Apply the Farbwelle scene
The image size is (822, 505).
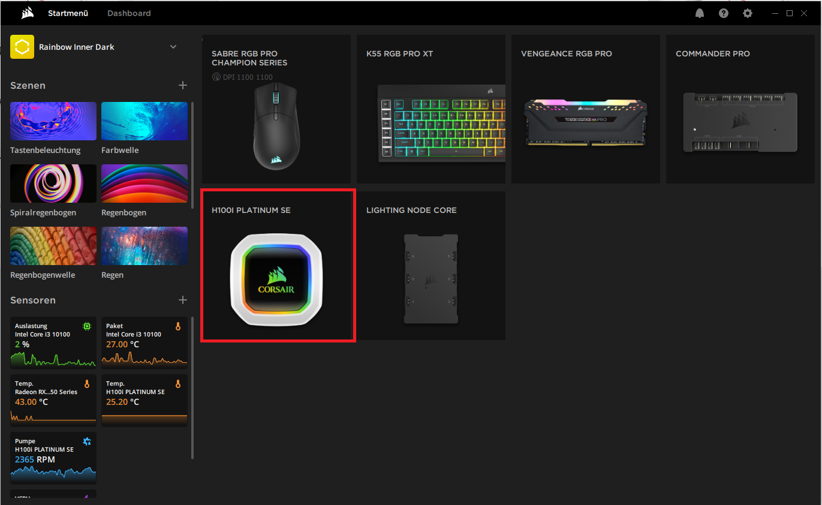pyautogui.click(x=144, y=121)
